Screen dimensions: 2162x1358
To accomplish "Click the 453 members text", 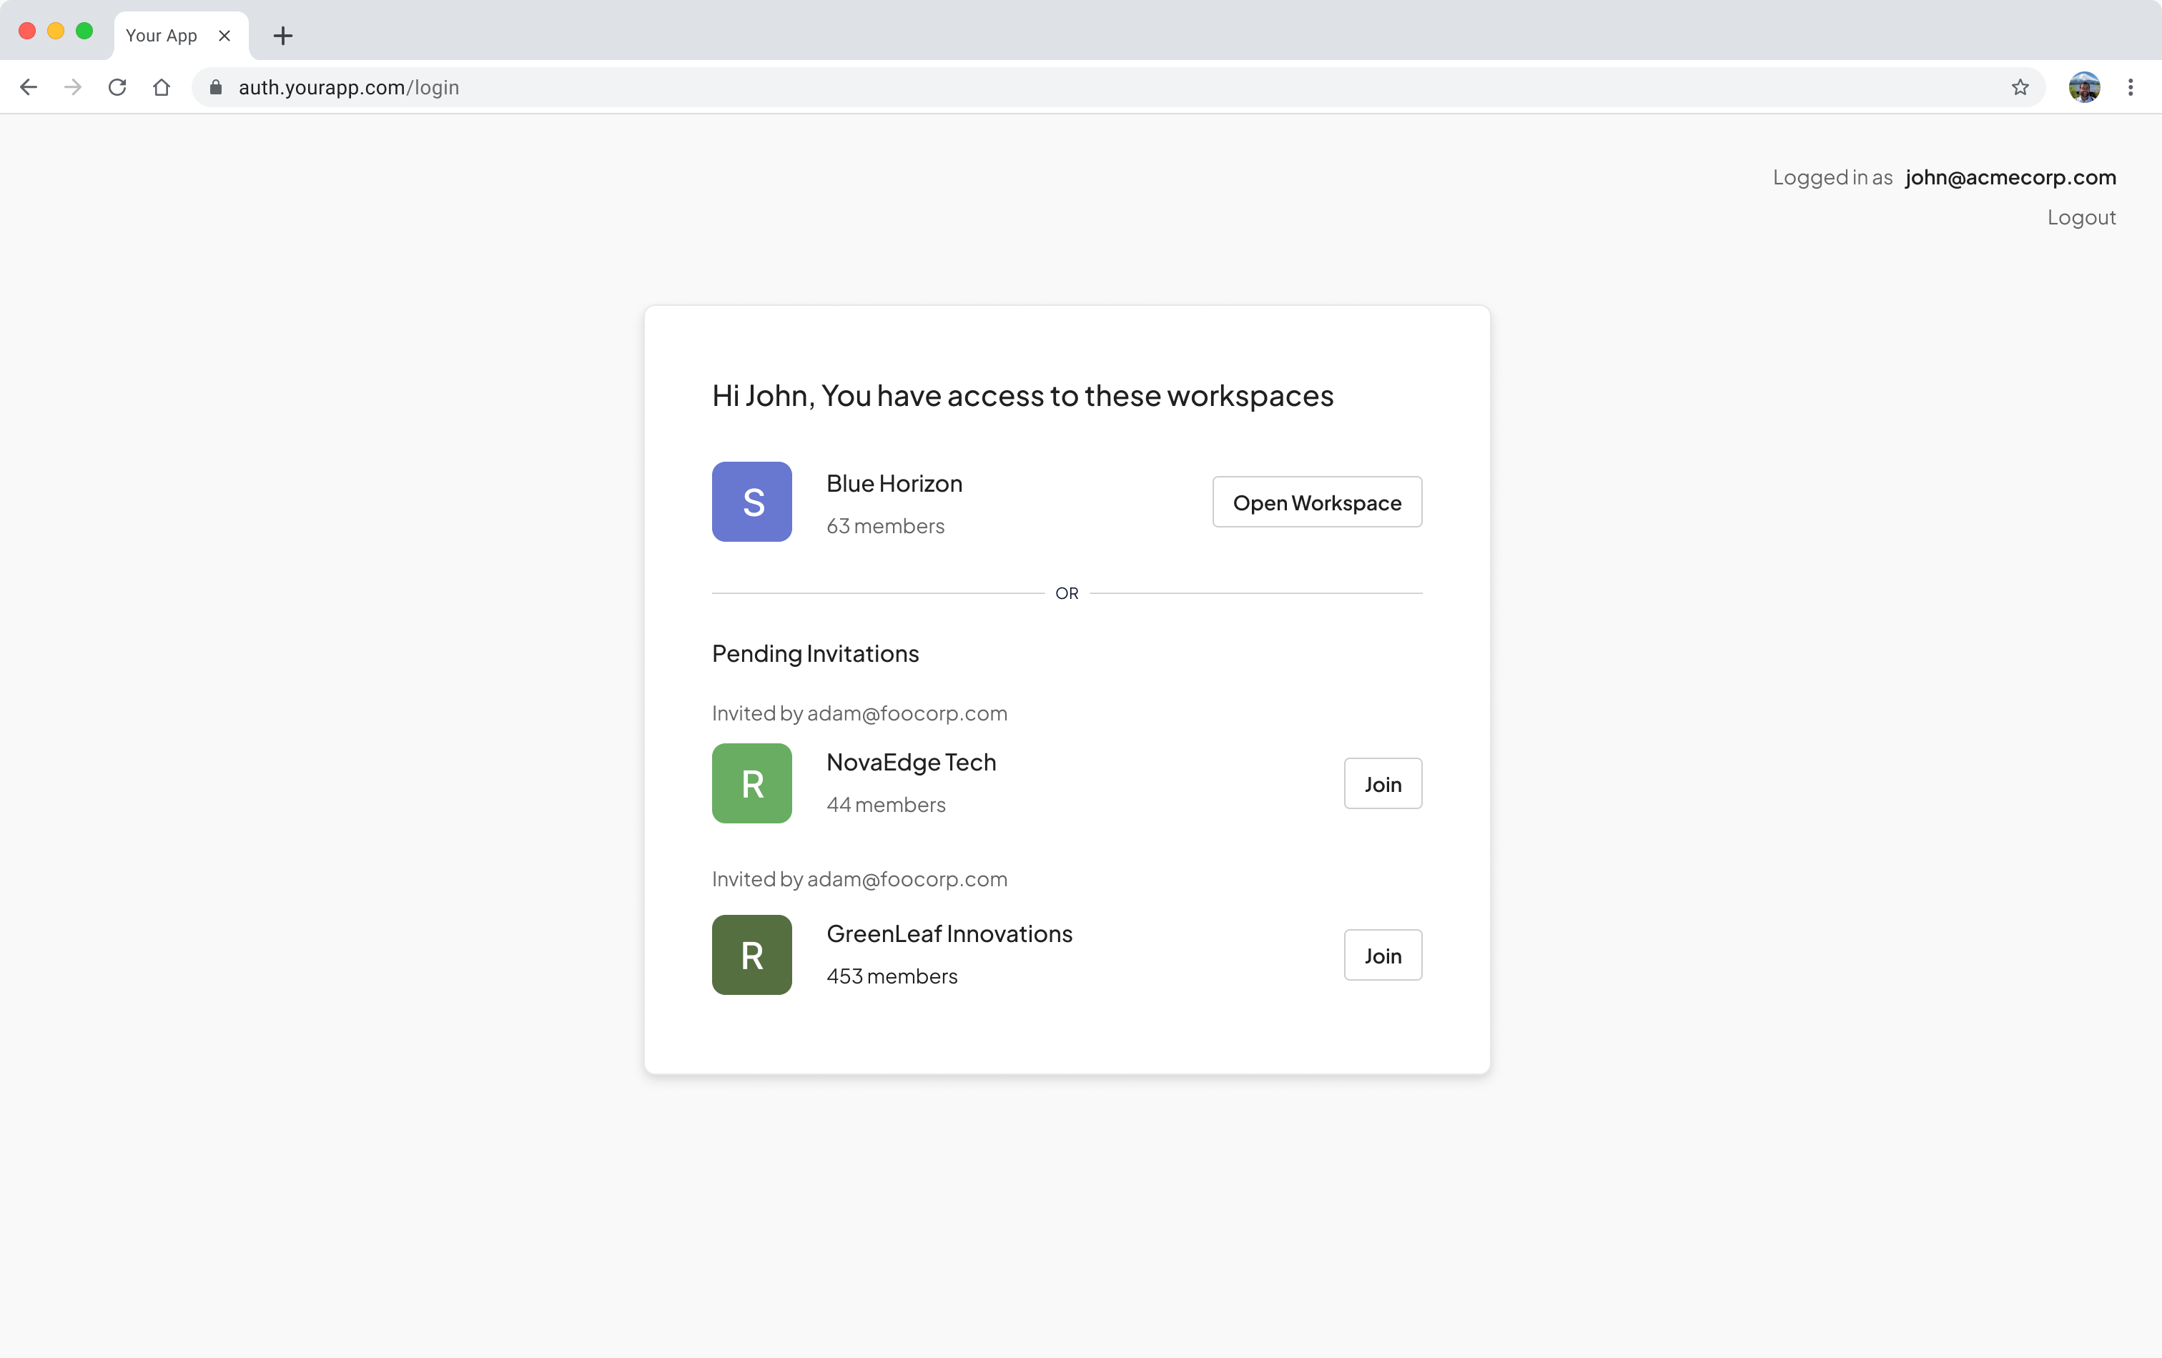I will point(892,976).
